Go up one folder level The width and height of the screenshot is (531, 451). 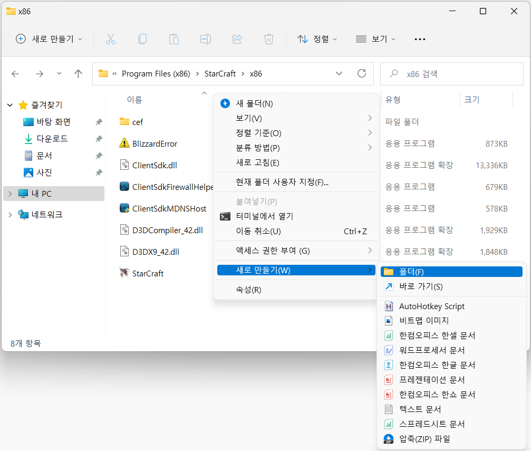tap(78, 74)
